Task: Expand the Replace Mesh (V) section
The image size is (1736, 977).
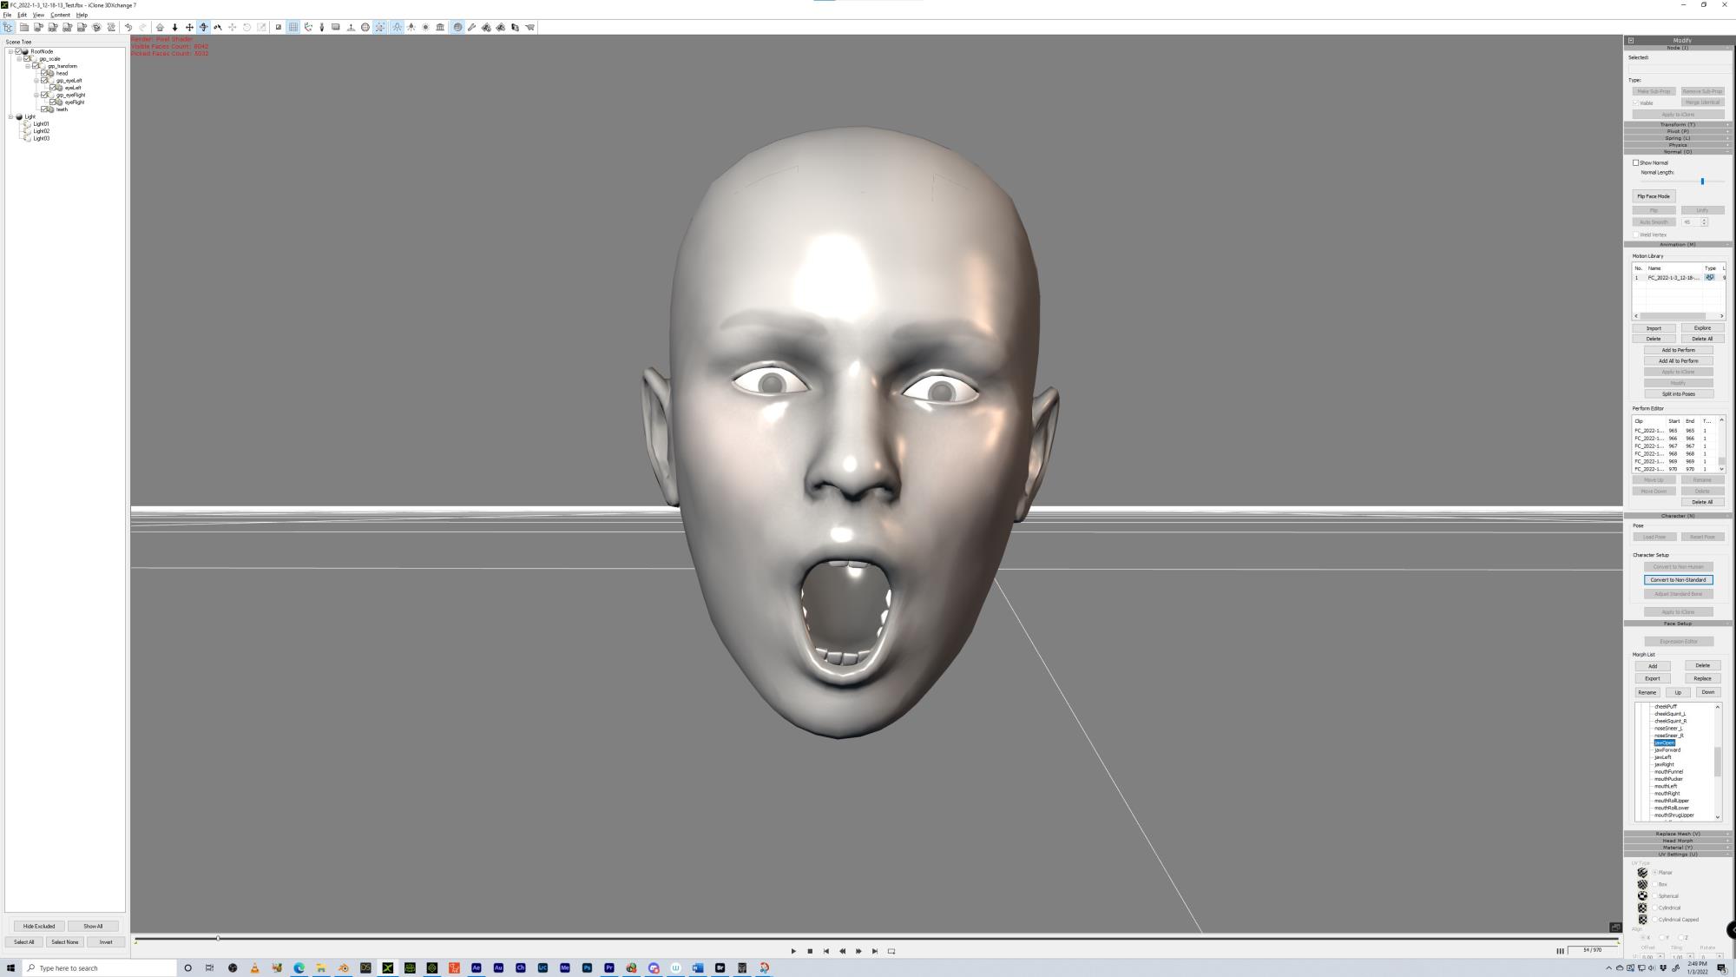Action: point(1678,834)
